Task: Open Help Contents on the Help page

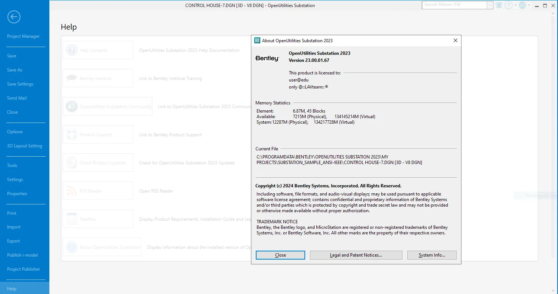Action: coord(98,50)
